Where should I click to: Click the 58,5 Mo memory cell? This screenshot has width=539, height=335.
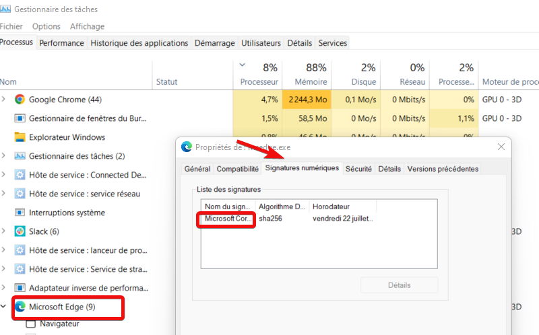[x=307, y=118]
